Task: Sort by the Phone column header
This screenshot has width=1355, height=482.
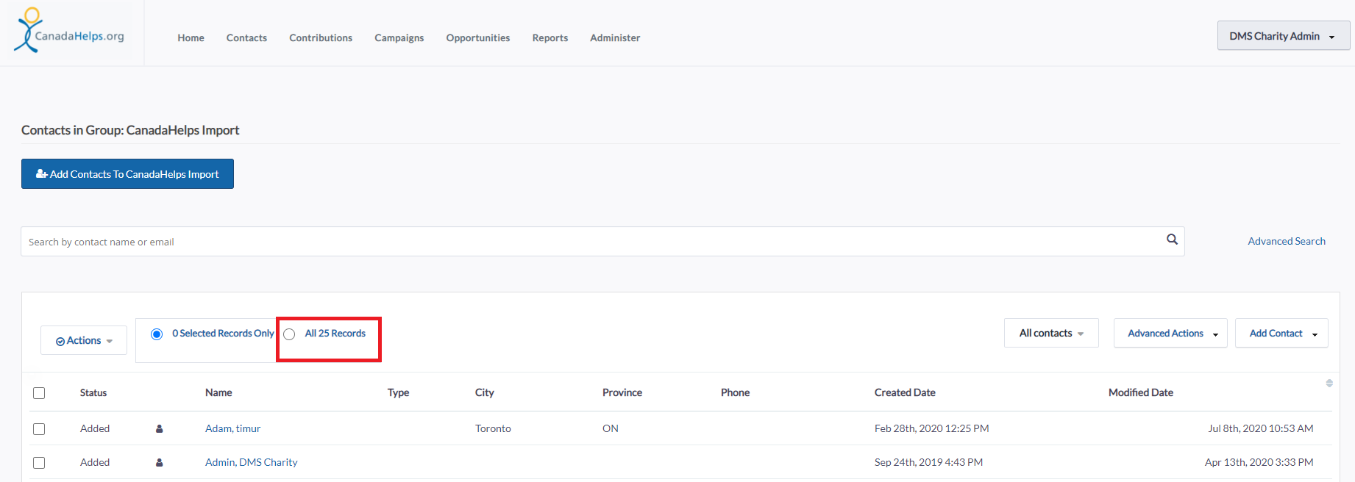Action: coord(735,392)
